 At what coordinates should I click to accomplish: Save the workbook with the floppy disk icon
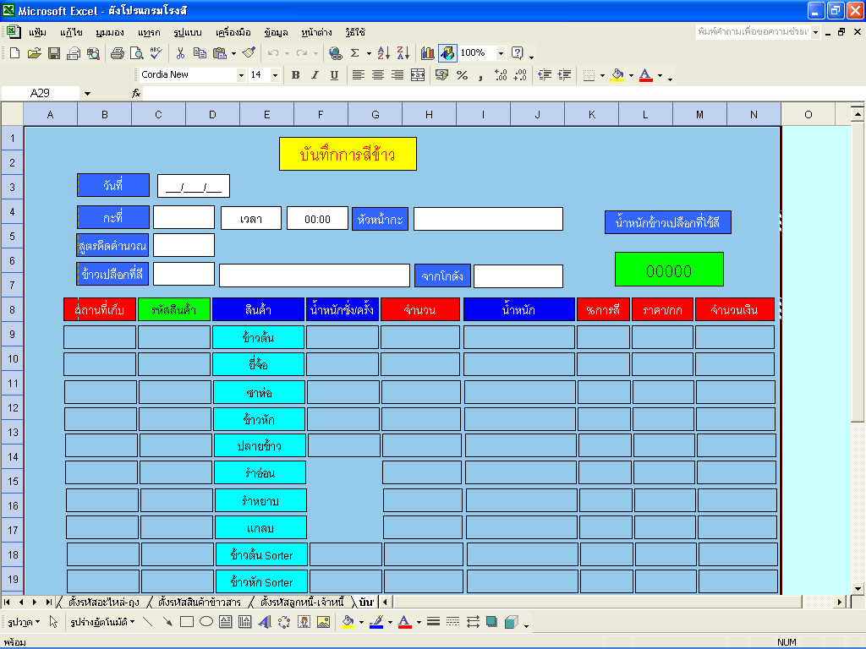(54, 53)
